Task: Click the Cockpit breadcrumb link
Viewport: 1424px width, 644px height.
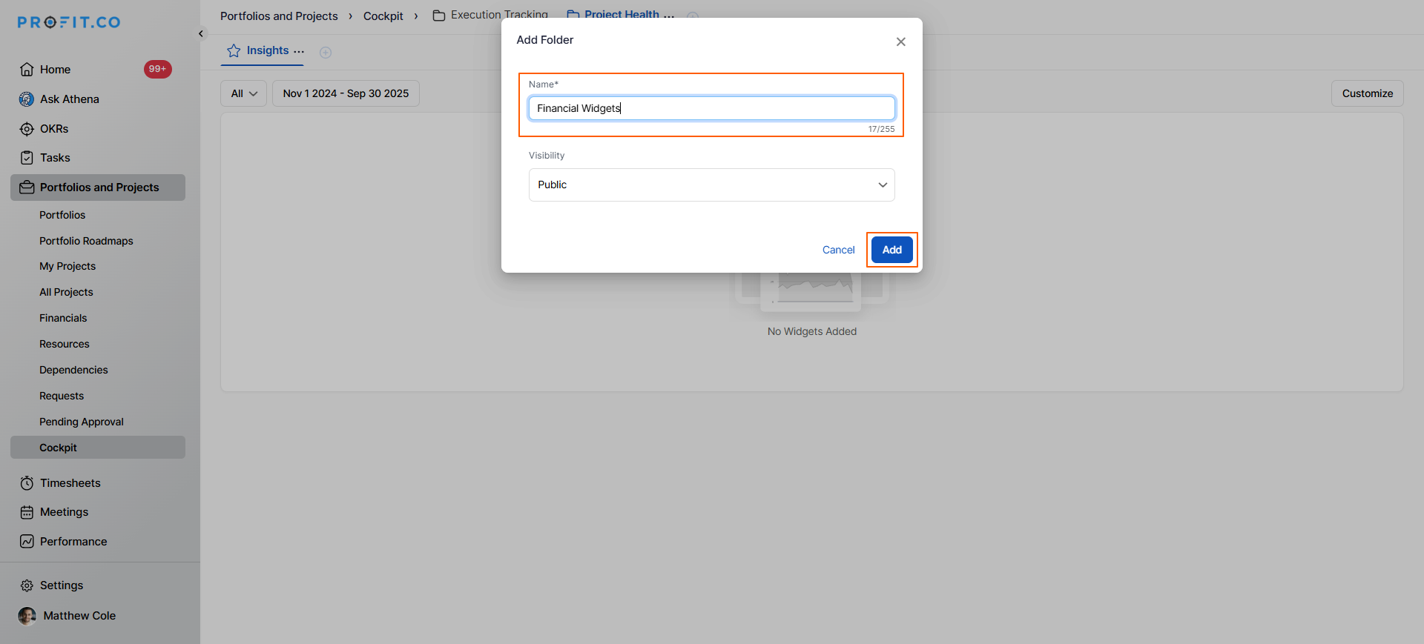Action: [383, 16]
